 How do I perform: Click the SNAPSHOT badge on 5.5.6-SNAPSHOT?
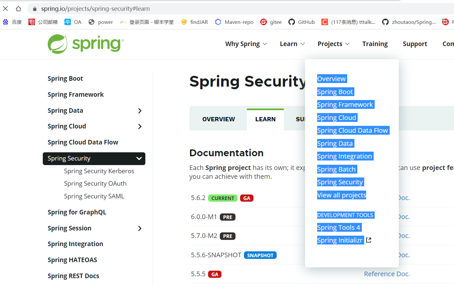(x=260, y=255)
